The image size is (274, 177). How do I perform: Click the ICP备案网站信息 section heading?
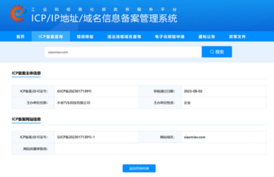coord(26,119)
